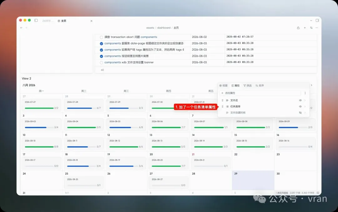
Task: Toggle the left sidebar panel icon
Action: (36, 20)
